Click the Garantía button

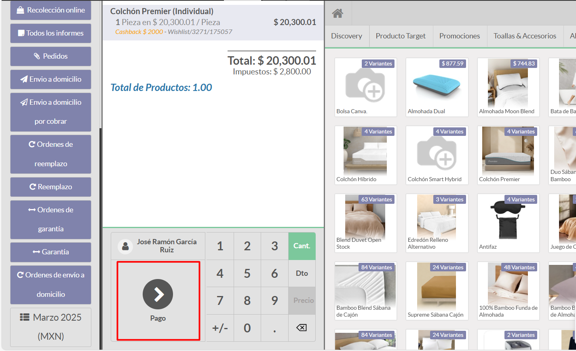[51, 252]
